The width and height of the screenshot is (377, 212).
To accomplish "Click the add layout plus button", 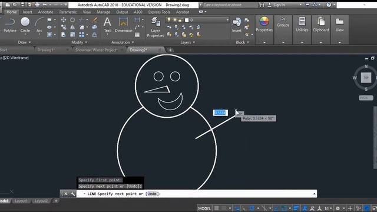I will coord(56,201).
